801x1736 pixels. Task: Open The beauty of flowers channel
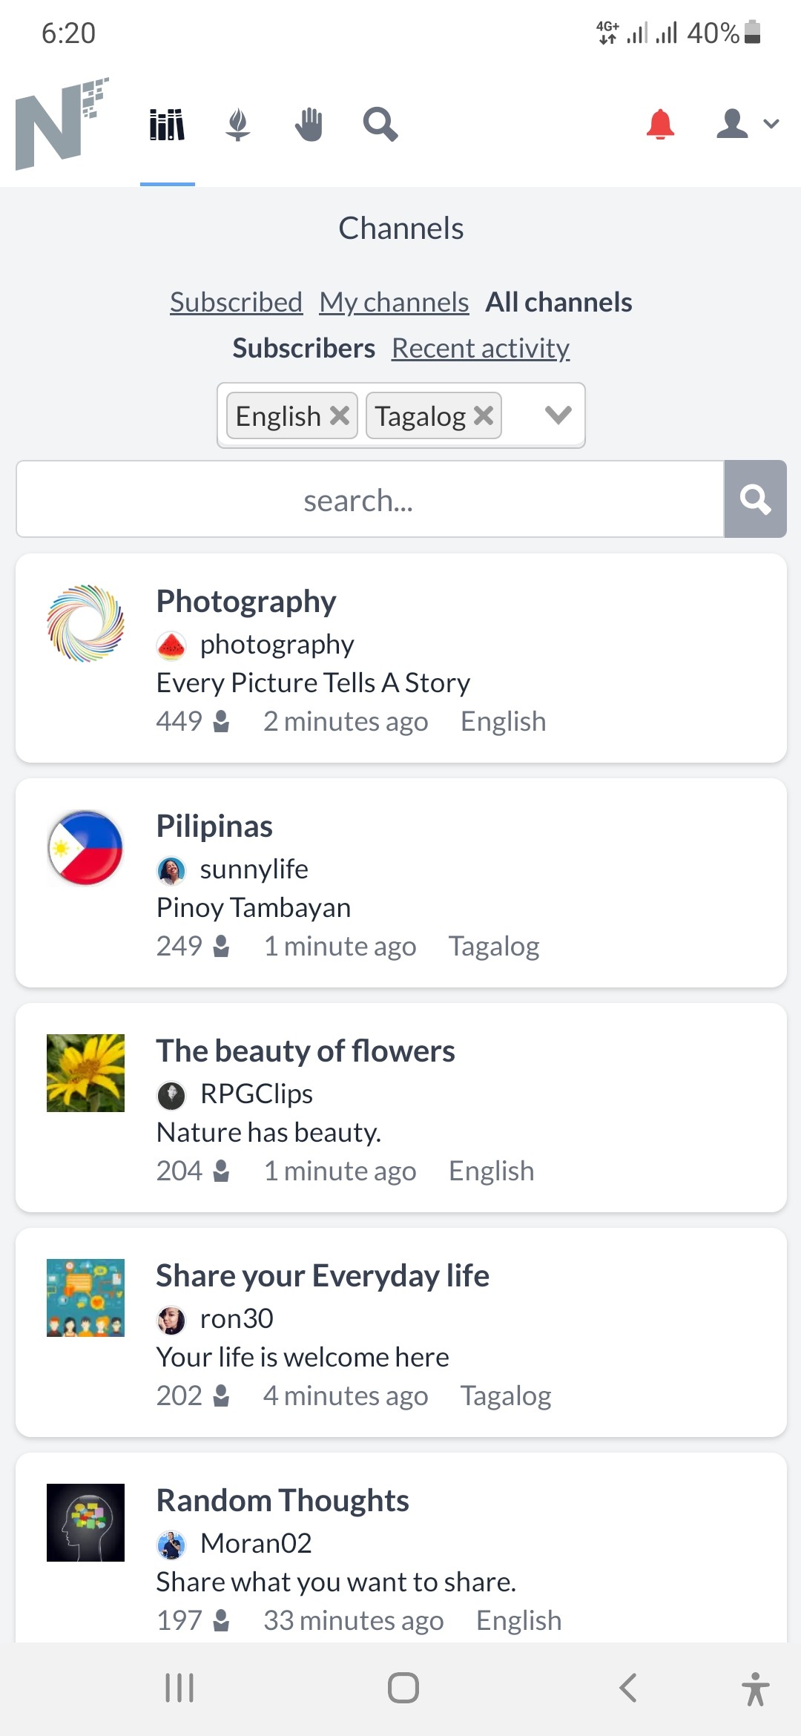coord(306,1051)
